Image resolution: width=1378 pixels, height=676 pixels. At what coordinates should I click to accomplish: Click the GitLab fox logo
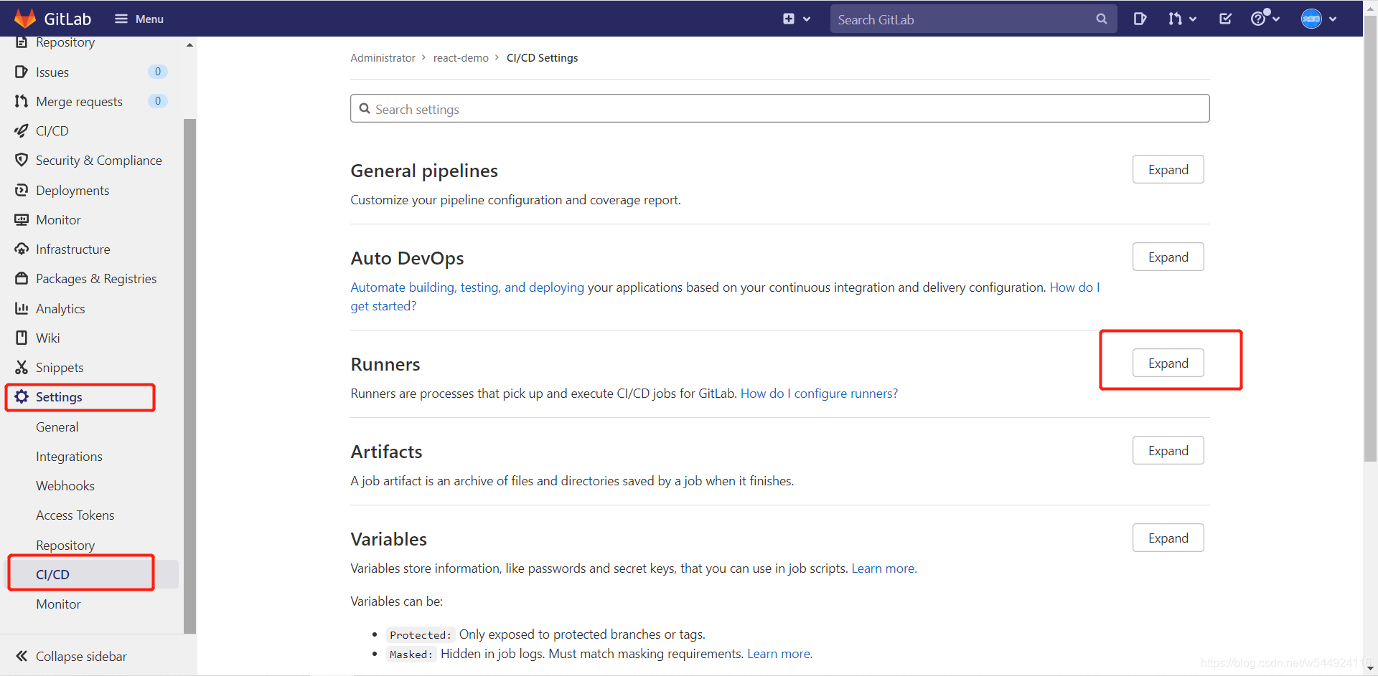coord(25,18)
